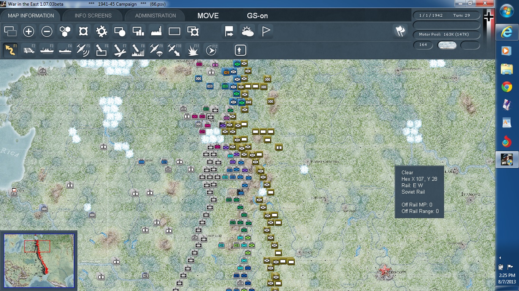Click the 'Off Rail MP: 0' text
The image size is (519, 291).
tap(417, 205)
